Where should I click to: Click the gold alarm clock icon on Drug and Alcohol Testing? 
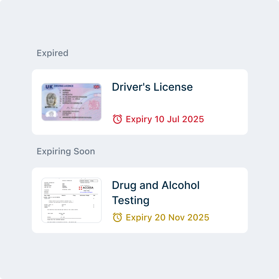tap(117, 217)
